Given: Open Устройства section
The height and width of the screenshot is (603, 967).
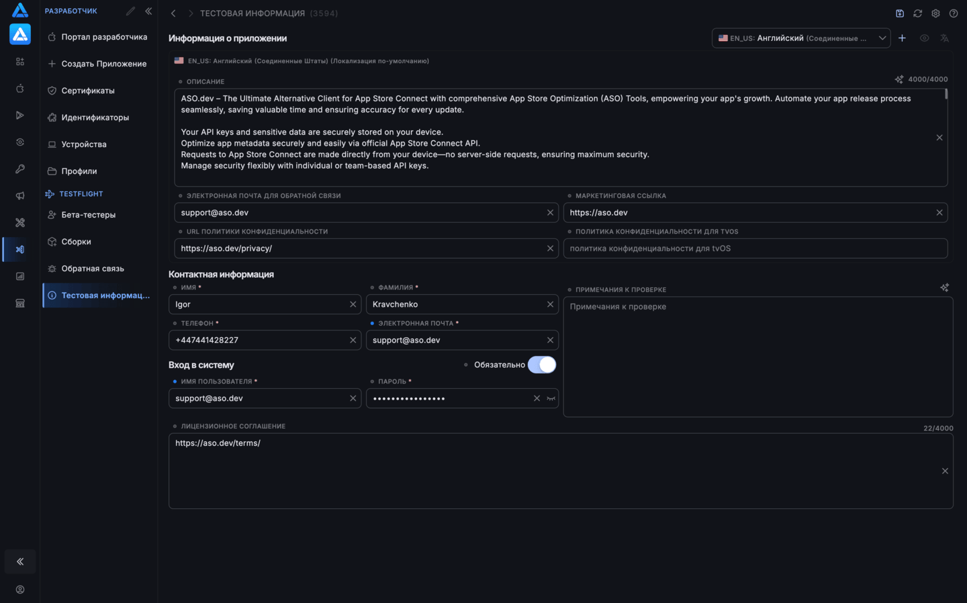Looking at the screenshot, I should click(98, 144).
